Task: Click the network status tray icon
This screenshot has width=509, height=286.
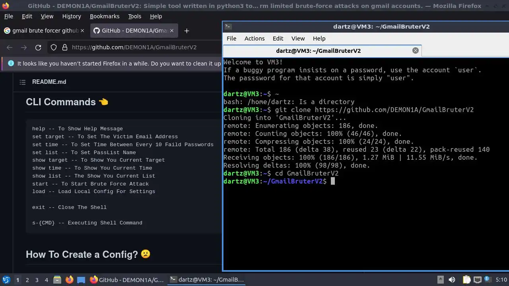Action: pyautogui.click(x=478, y=280)
